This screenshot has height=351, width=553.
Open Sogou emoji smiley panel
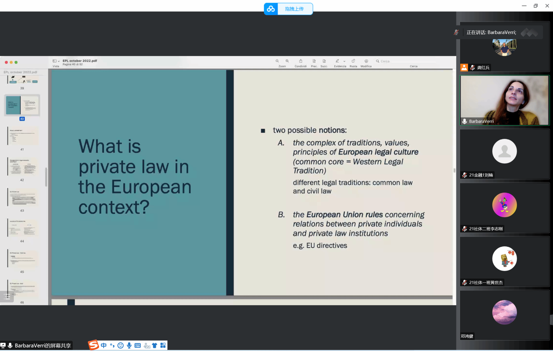pos(120,345)
